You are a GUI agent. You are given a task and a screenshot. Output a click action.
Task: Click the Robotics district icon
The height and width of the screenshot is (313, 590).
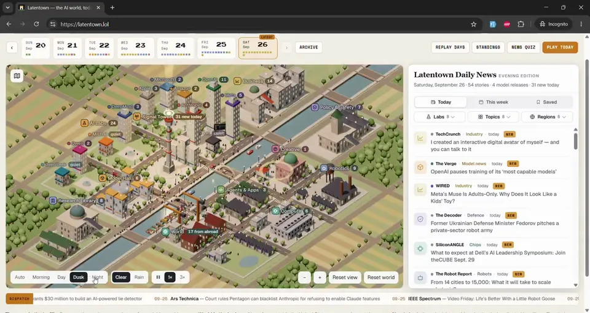click(x=324, y=168)
